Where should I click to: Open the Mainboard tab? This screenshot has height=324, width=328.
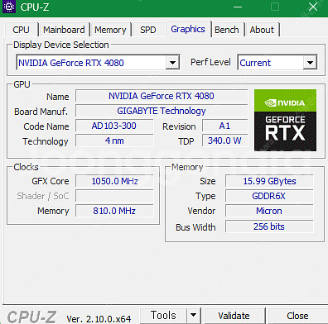[x=64, y=30]
